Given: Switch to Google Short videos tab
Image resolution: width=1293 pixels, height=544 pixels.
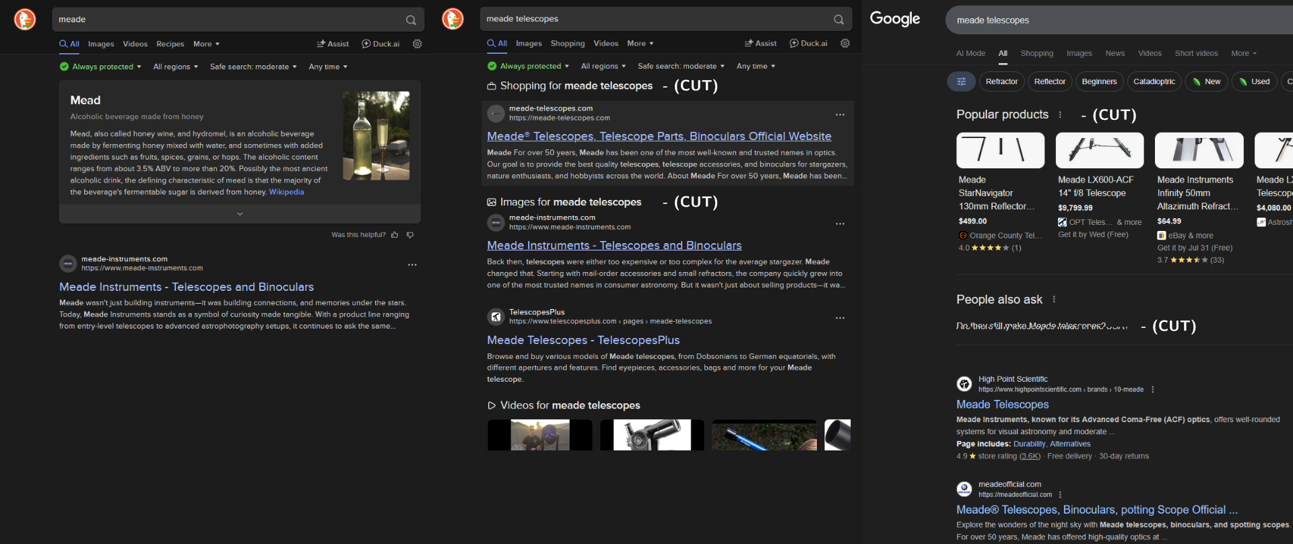Looking at the screenshot, I should click(x=1196, y=53).
